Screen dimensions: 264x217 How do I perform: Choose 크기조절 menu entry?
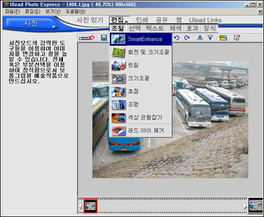pos(141,78)
